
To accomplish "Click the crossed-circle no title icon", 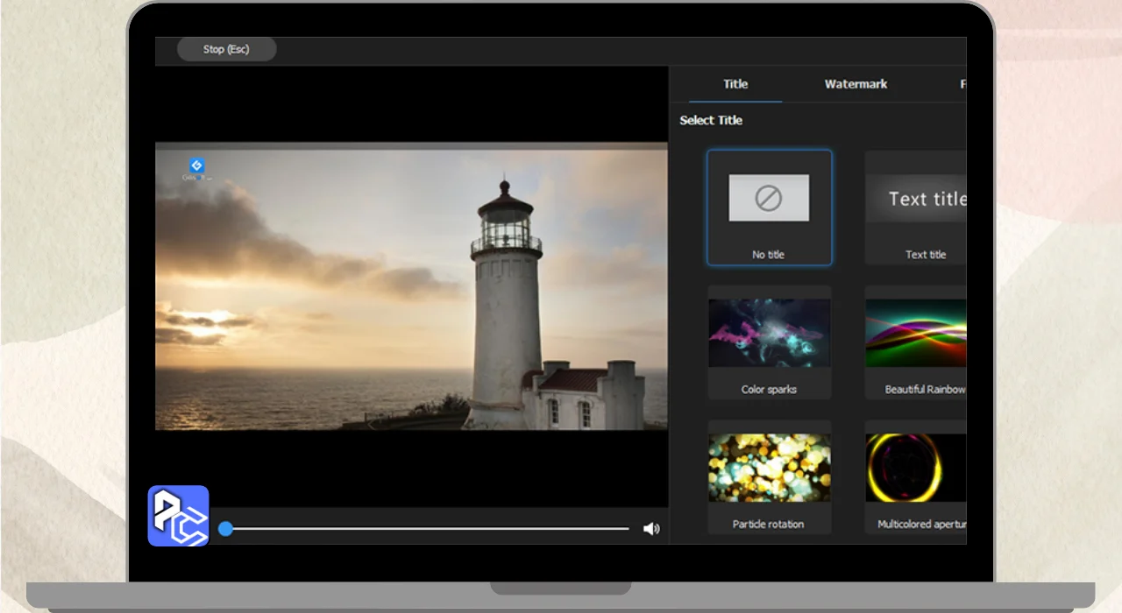I will coord(769,198).
